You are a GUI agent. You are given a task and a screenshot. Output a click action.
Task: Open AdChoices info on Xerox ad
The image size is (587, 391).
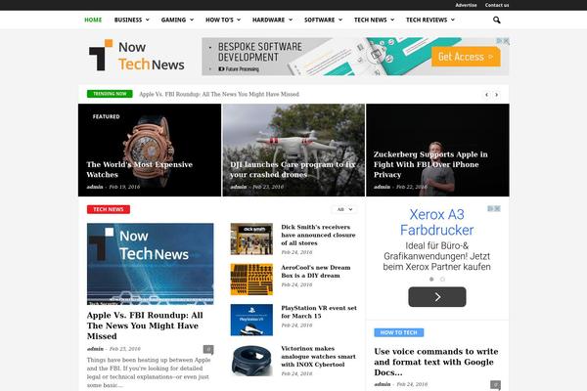[490, 208]
